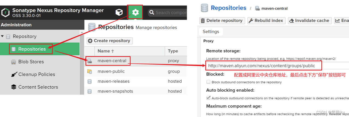Click the Invalidate cache button
This screenshot has width=349, height=117.
tap(310, 21)
